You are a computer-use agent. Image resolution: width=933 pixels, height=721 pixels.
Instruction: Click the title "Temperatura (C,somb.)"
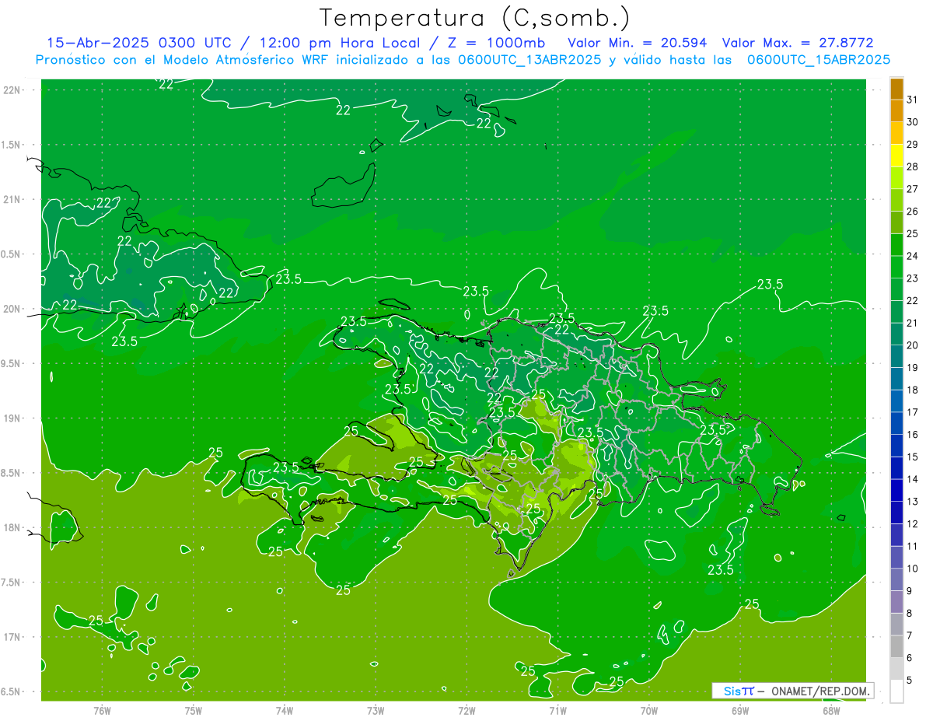pyautogui.click(x=475, y=19)
